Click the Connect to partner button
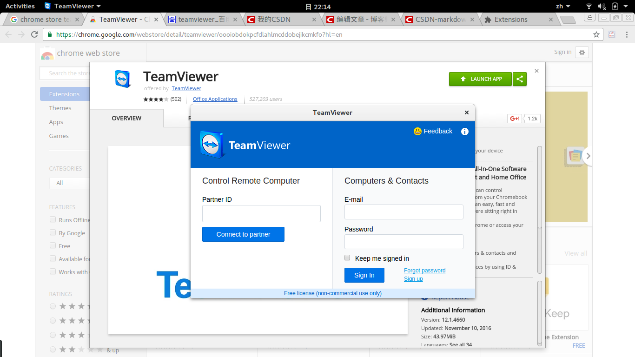 [243, 234]
